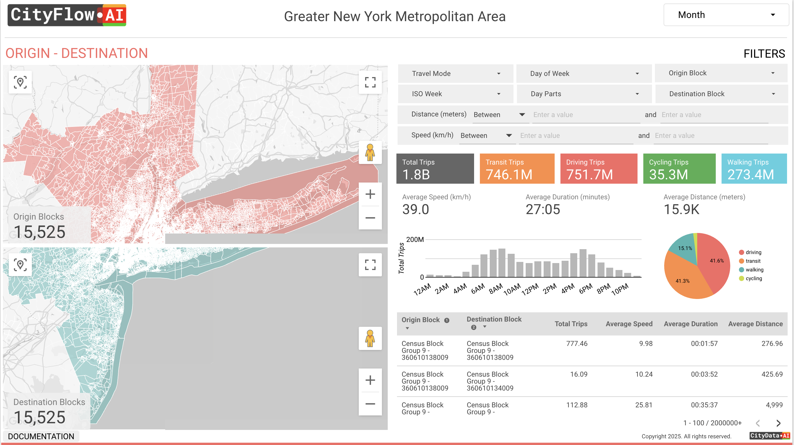Click the walking legend entry

pos(751,270)
